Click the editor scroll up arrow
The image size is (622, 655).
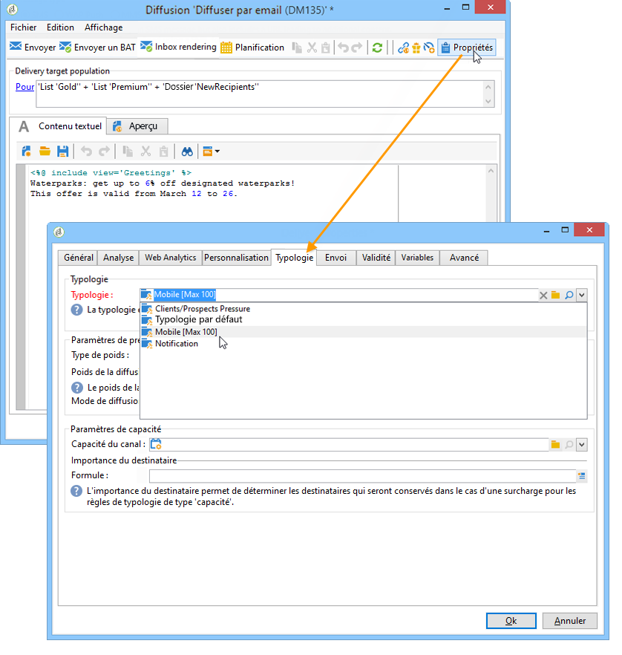[491, 171]
